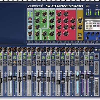
Task: Click the first encoder knob in blue section
Action: click(88, 34)
